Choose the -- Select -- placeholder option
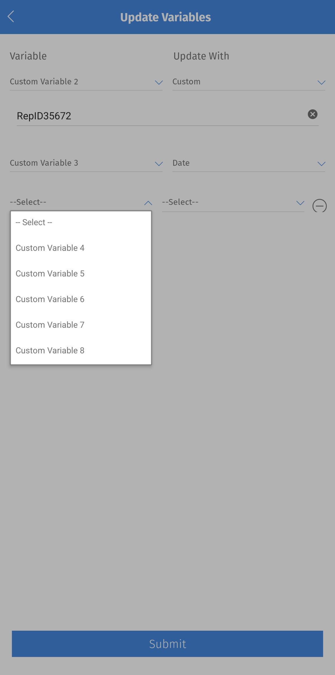 click(x=34, y=222)
